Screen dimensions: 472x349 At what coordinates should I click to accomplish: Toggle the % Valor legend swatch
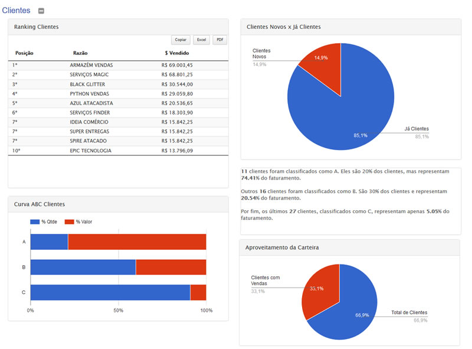pos(68,222)
